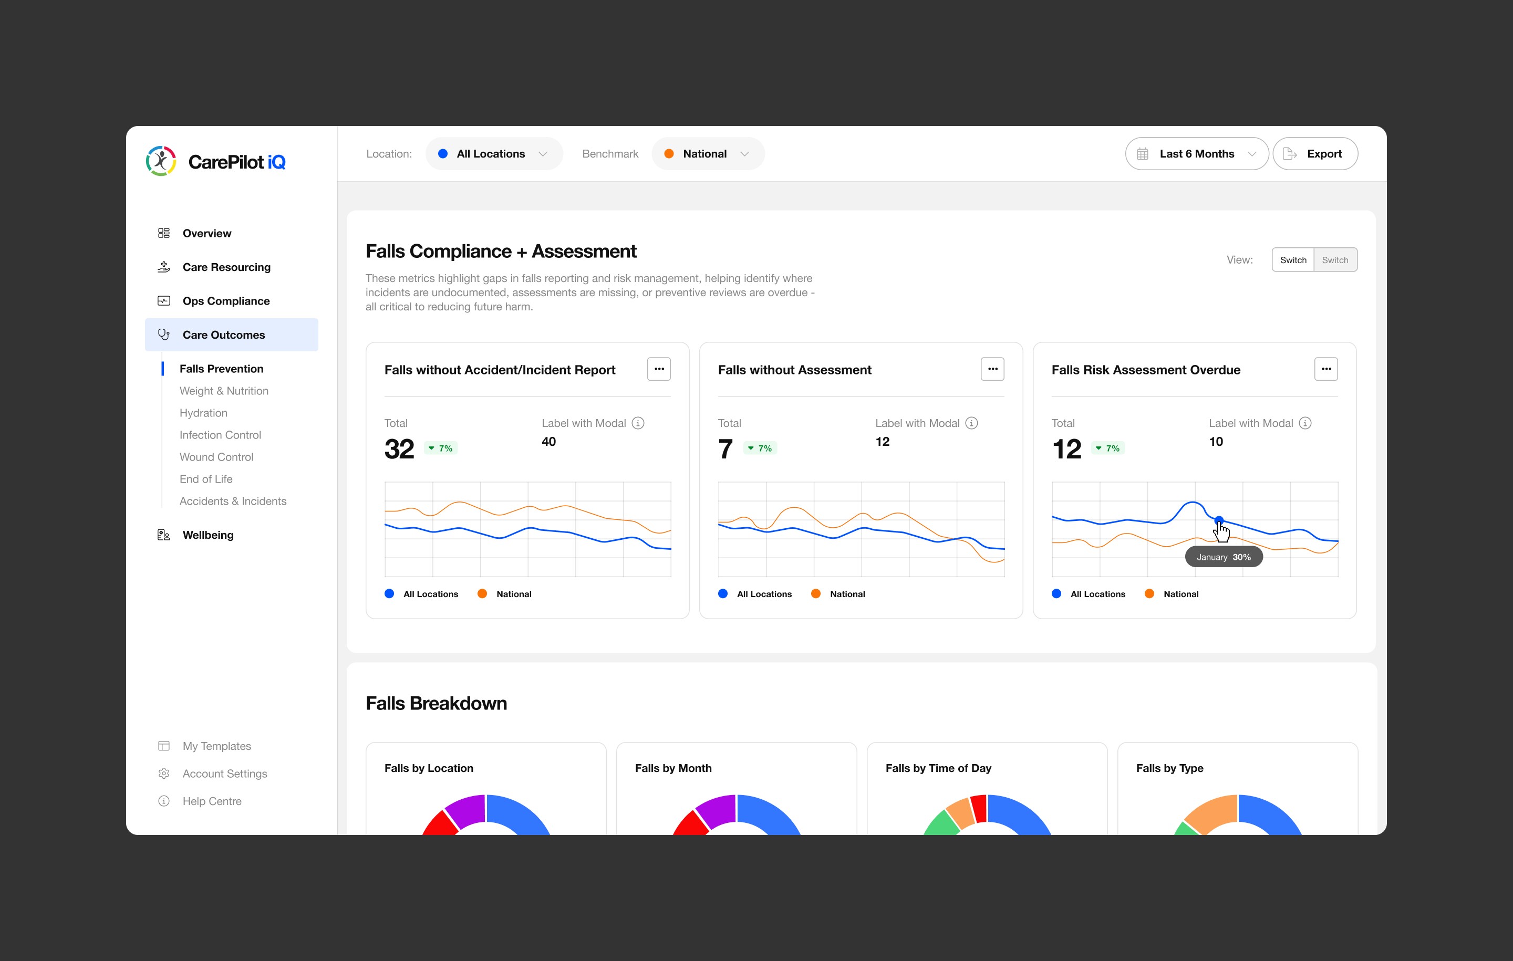Click the Help Centre info icon
This screenshot has width=1513, height=961.
pos(164,801)
